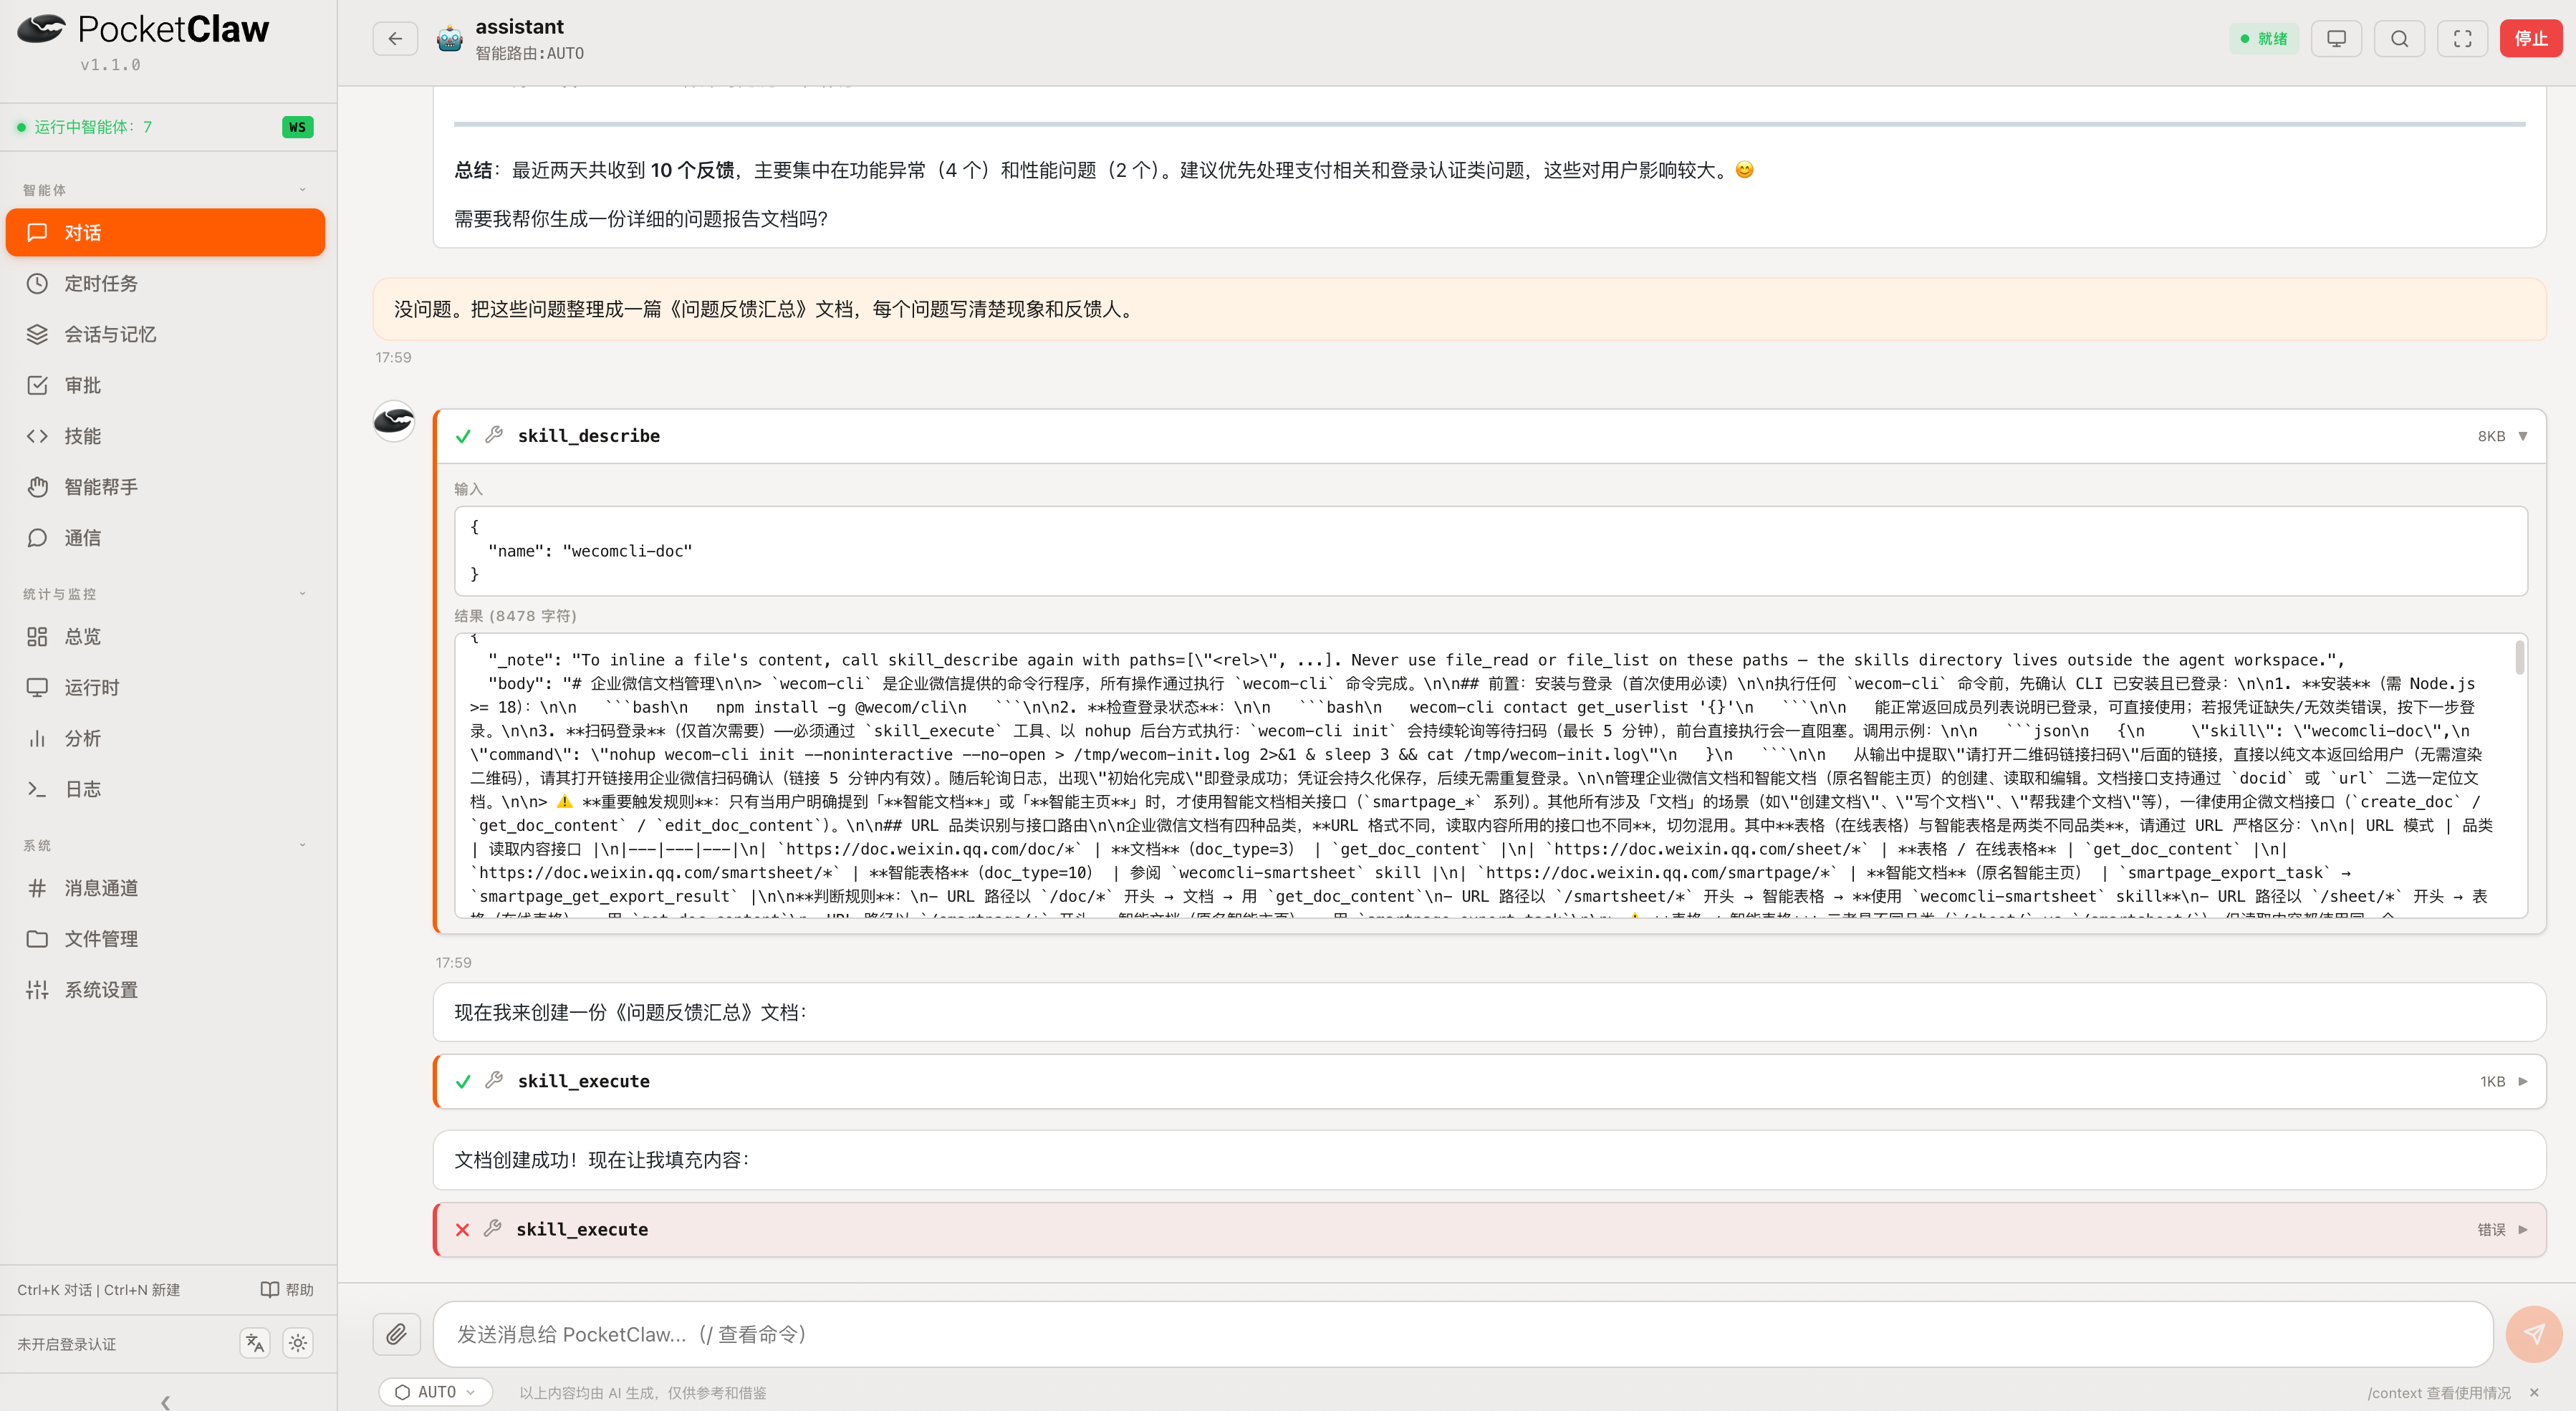Image resolution: width=2576 pixels, height=1411 pixels.
Task: Click the 文档创建成功 message bubble
Action: coord(1489,1160)
